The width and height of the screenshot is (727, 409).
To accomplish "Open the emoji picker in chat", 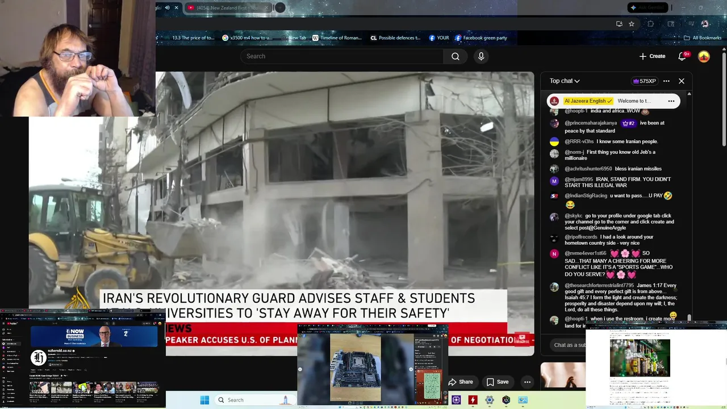I will coord(673,315).
